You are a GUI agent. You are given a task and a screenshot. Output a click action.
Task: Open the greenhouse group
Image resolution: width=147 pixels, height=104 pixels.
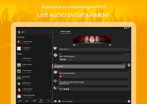pyautogui.click(x=34, y=77)
